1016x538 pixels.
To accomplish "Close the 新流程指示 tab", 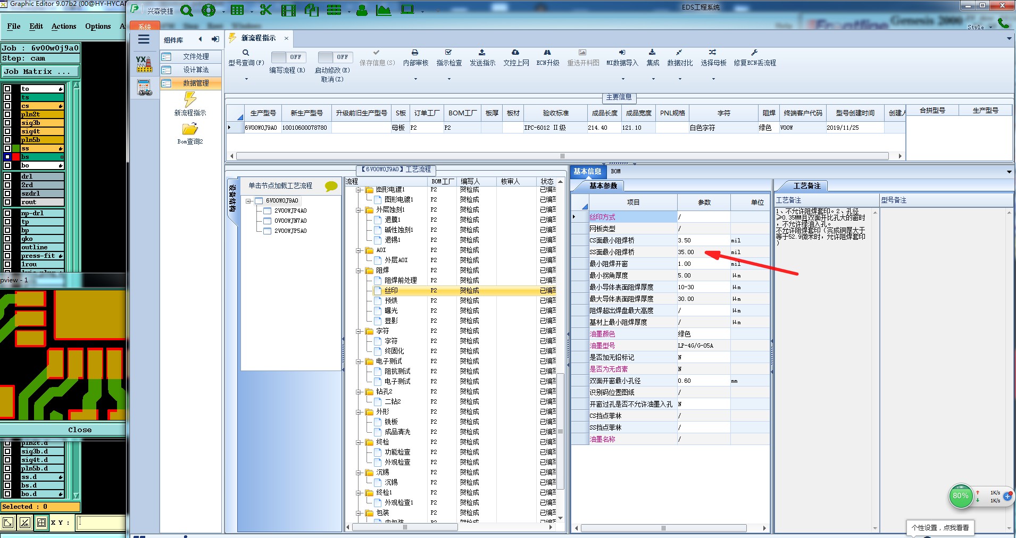I will [x=286, y=38].
